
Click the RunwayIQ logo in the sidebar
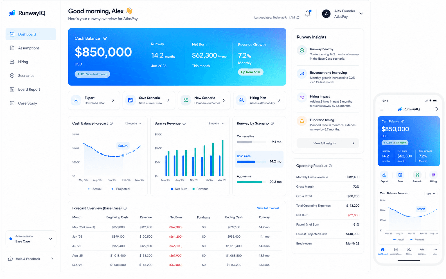(x=27, y=13)
